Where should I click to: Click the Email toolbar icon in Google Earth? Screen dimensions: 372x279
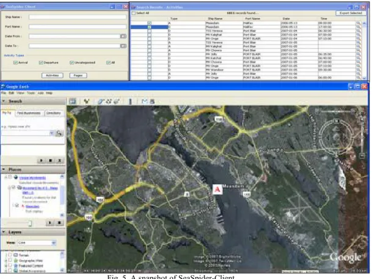(144, 101)
